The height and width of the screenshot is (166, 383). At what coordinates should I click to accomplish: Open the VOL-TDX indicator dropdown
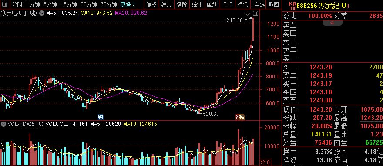(x=3, y=124)
